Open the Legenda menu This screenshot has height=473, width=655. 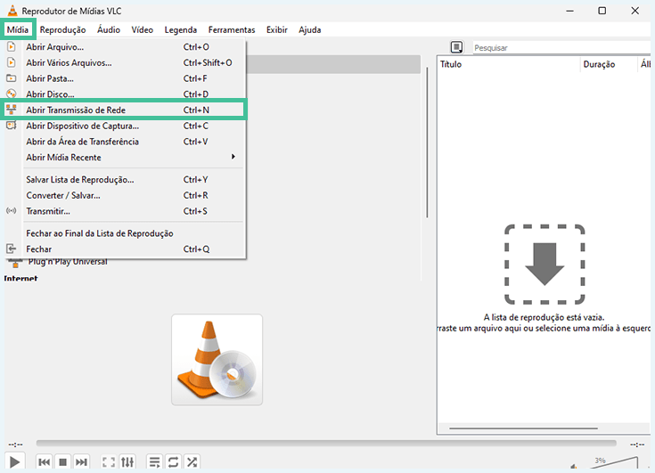(180, 29)
